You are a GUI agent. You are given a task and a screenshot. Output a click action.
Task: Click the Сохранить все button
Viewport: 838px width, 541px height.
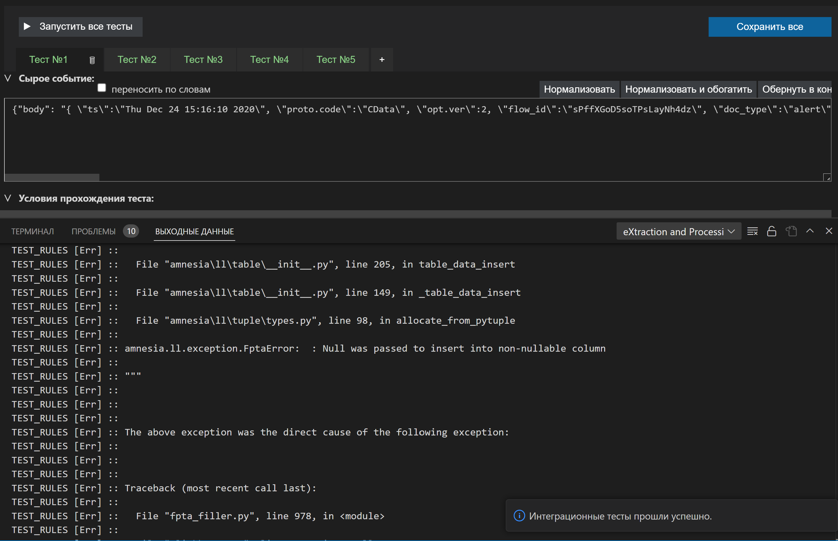[769, 27]
